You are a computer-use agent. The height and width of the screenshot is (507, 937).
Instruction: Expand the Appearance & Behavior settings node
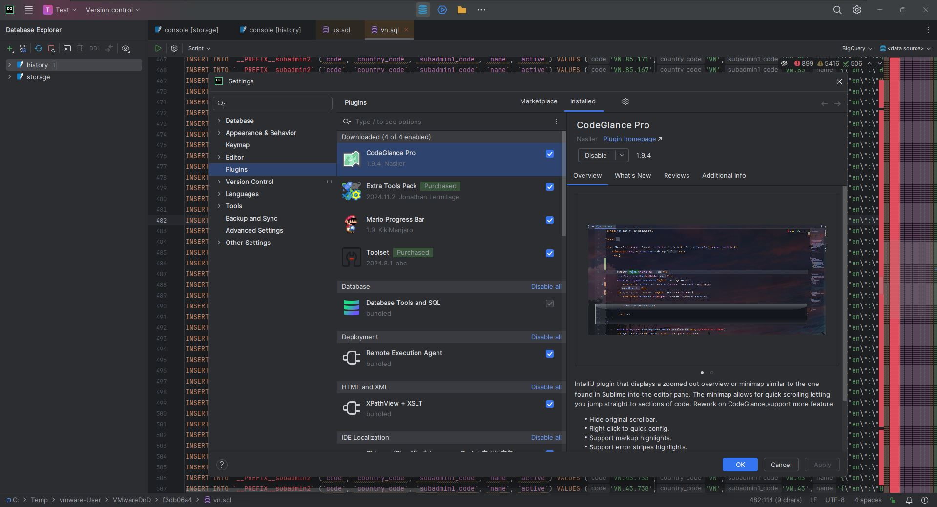(x=219, y=133)
